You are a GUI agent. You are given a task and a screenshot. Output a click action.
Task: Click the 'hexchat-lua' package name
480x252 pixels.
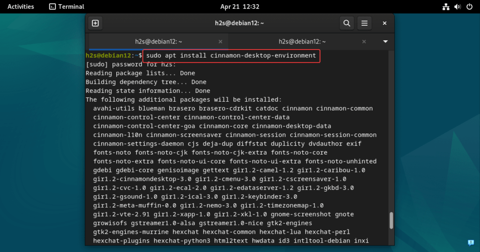[x=280, y=232]
